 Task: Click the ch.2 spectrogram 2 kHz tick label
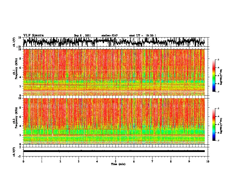coord(20,135)
